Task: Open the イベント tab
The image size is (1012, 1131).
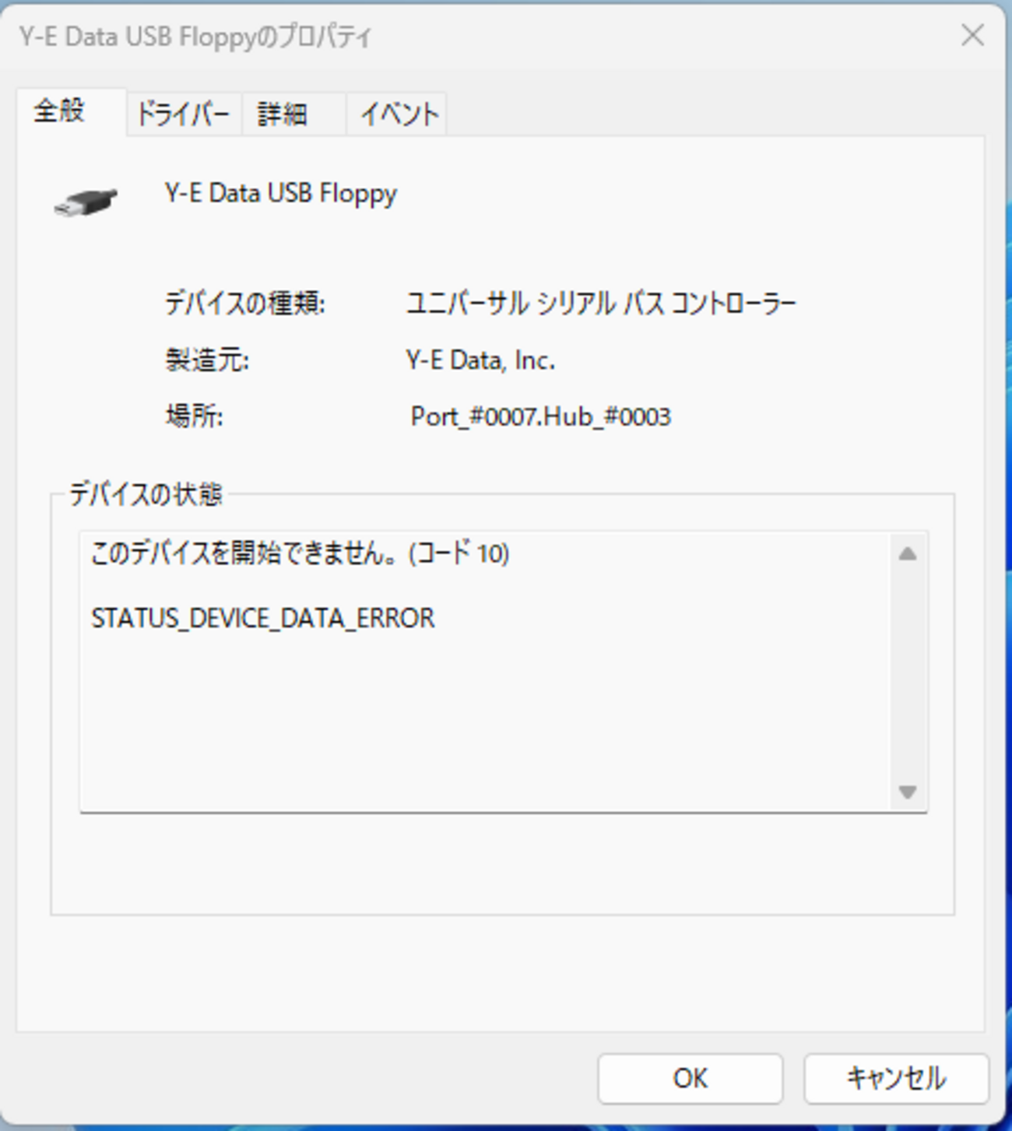Action: (396, 114)
